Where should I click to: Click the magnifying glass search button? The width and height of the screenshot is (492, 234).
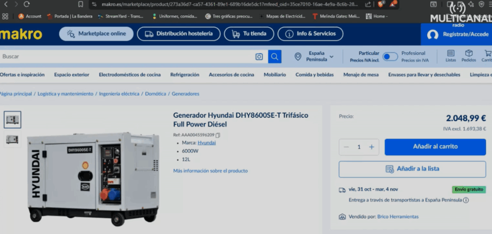pos(274,57)
